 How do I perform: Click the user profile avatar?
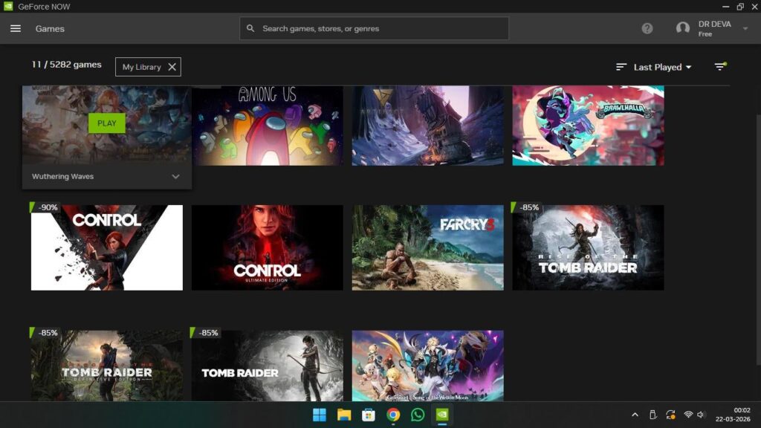coord(683,29)
